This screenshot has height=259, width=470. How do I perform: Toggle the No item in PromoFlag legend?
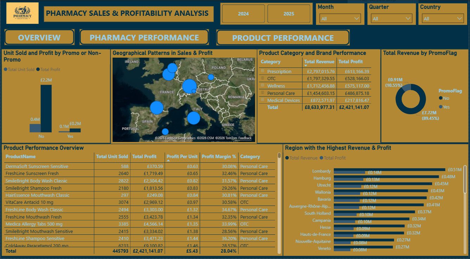(444, 98)
